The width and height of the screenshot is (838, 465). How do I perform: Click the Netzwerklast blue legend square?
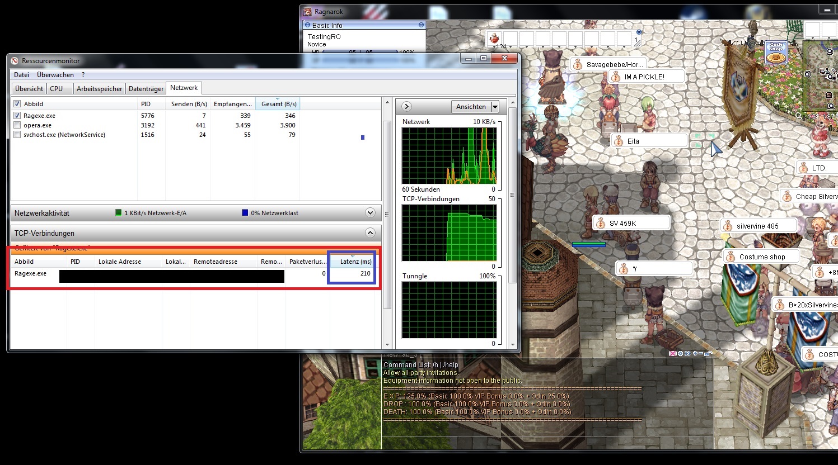pyautogui.click(x=245, y=213)
